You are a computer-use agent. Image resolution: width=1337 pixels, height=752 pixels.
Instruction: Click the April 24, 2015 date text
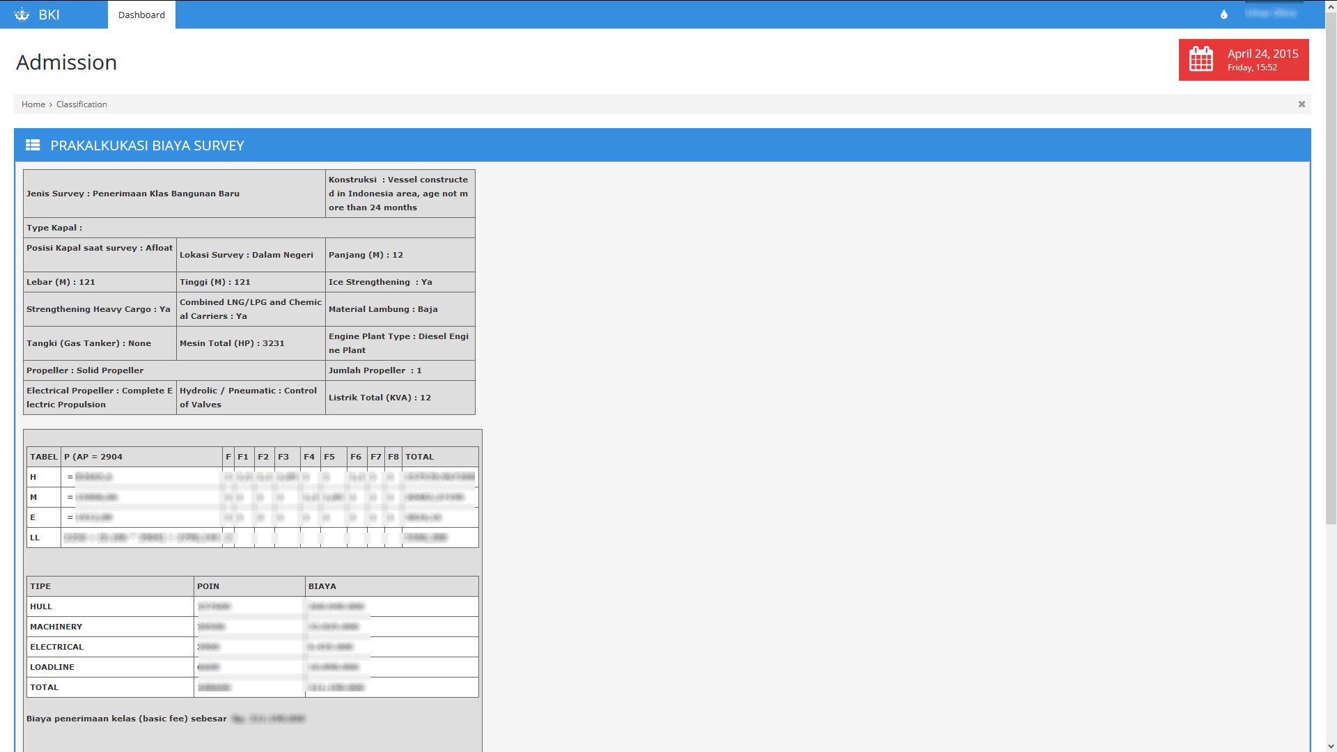coord(1262,54)
